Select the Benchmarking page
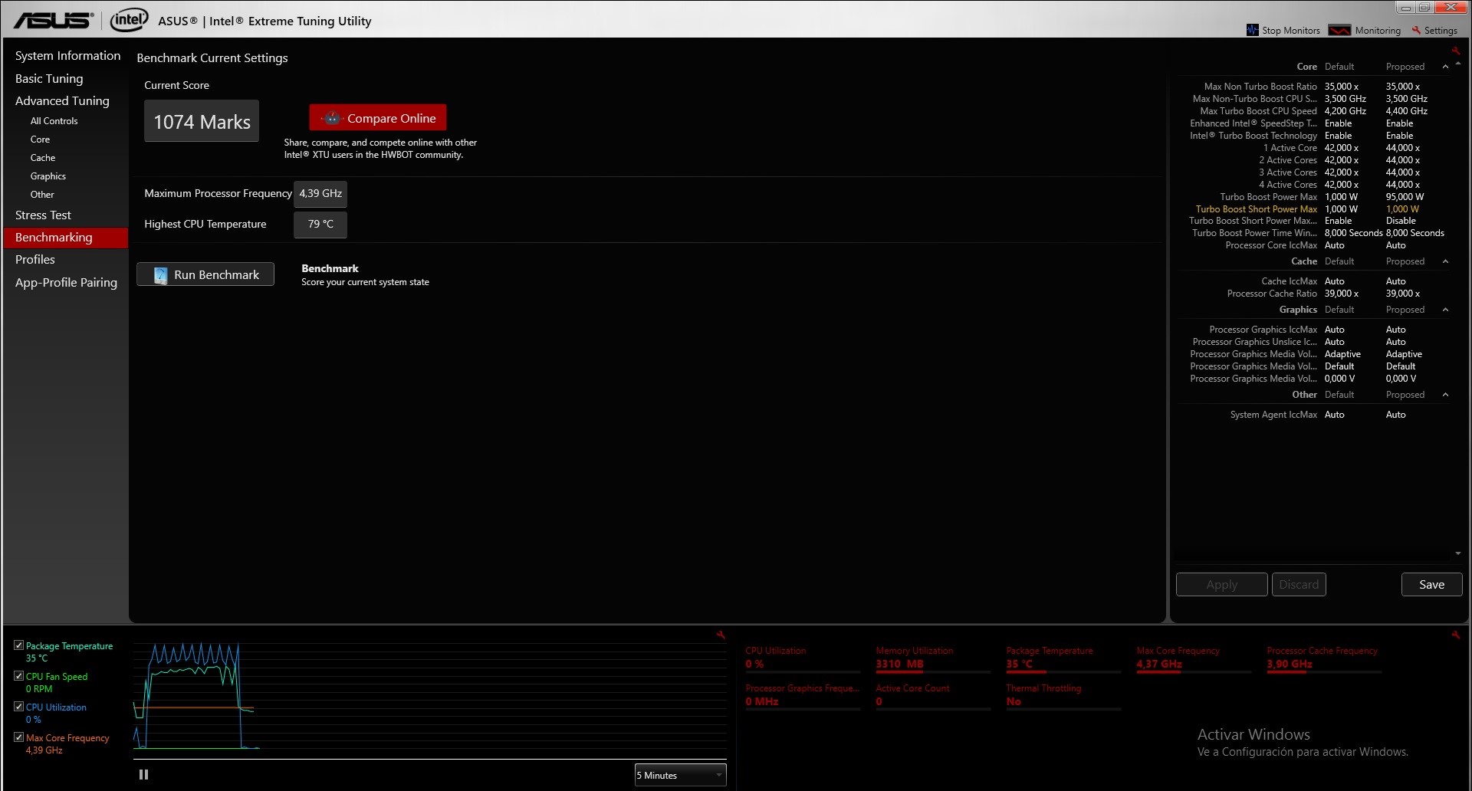1472x791 pixels. pos(66,238)
